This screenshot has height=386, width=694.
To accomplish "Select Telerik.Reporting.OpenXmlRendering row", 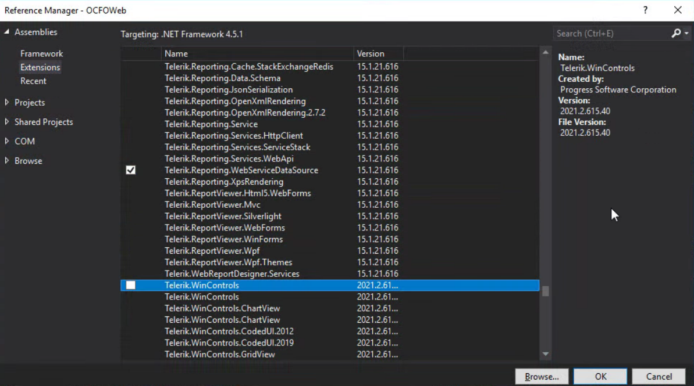I will click(x=330, y=101).
